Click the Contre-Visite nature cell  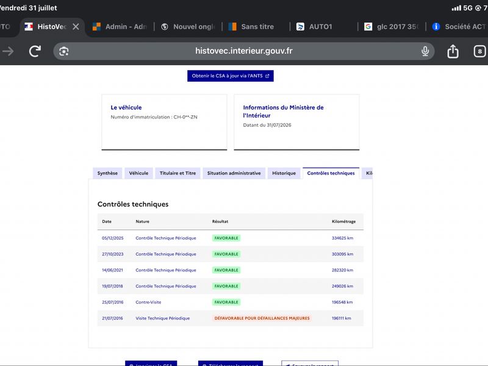click(x=148, y=302)
